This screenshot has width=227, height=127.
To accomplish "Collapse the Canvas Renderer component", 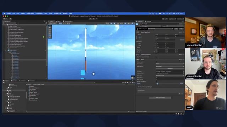I will [x=137, y=55].
